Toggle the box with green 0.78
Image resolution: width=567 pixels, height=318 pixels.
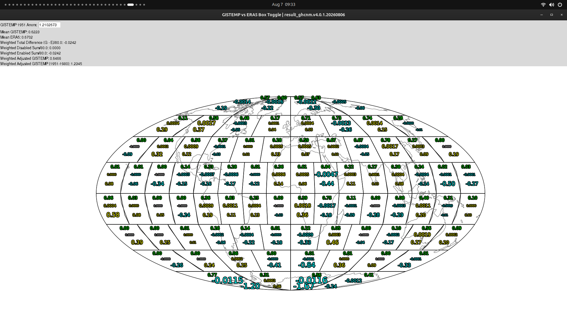385,140
